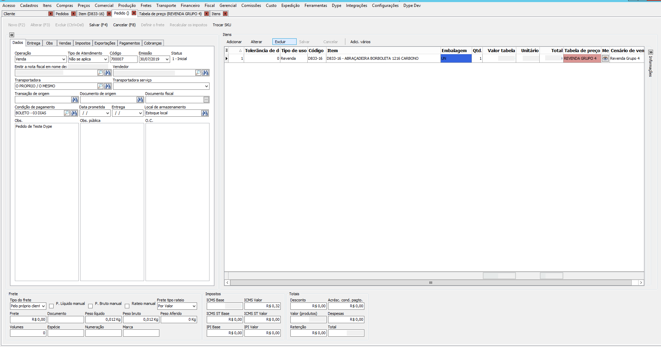Click Excluir in the Itens panel
This screenshot has width=661, height=347.
click(284, 42)
